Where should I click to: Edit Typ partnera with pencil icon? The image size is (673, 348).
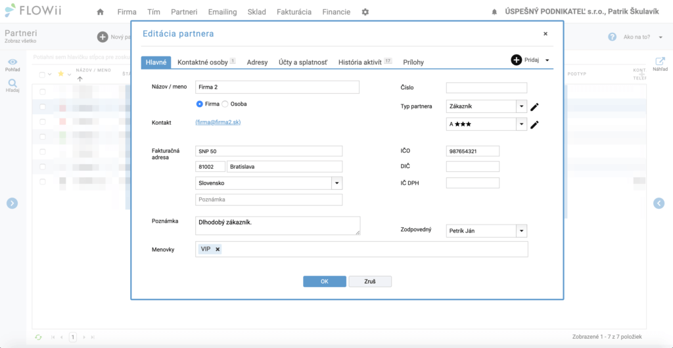[534, 107]
